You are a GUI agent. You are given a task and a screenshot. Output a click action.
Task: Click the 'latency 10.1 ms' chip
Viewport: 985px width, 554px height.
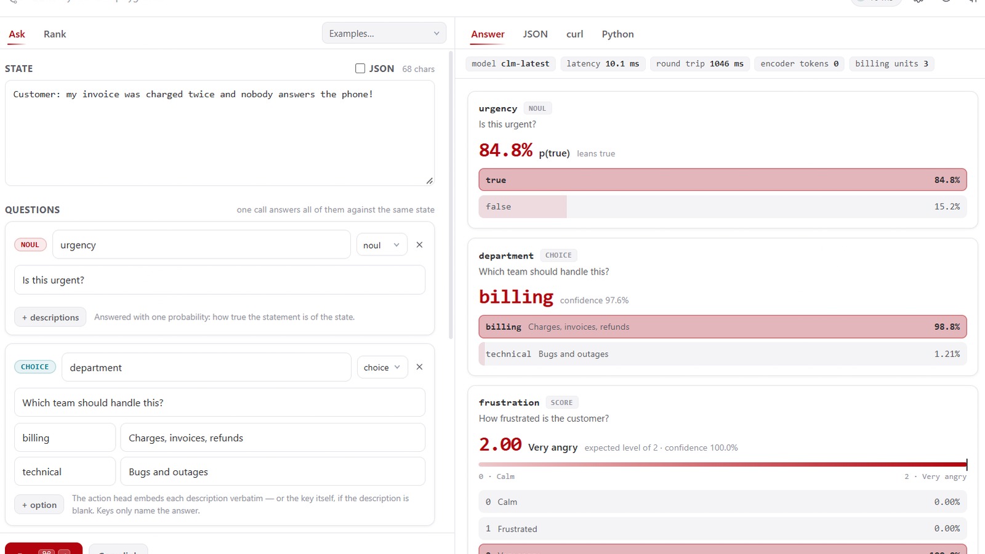(603, 63)
